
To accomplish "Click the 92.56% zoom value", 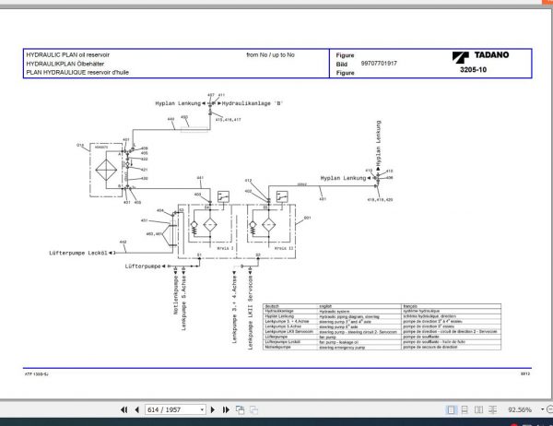I will coord(520,409).
